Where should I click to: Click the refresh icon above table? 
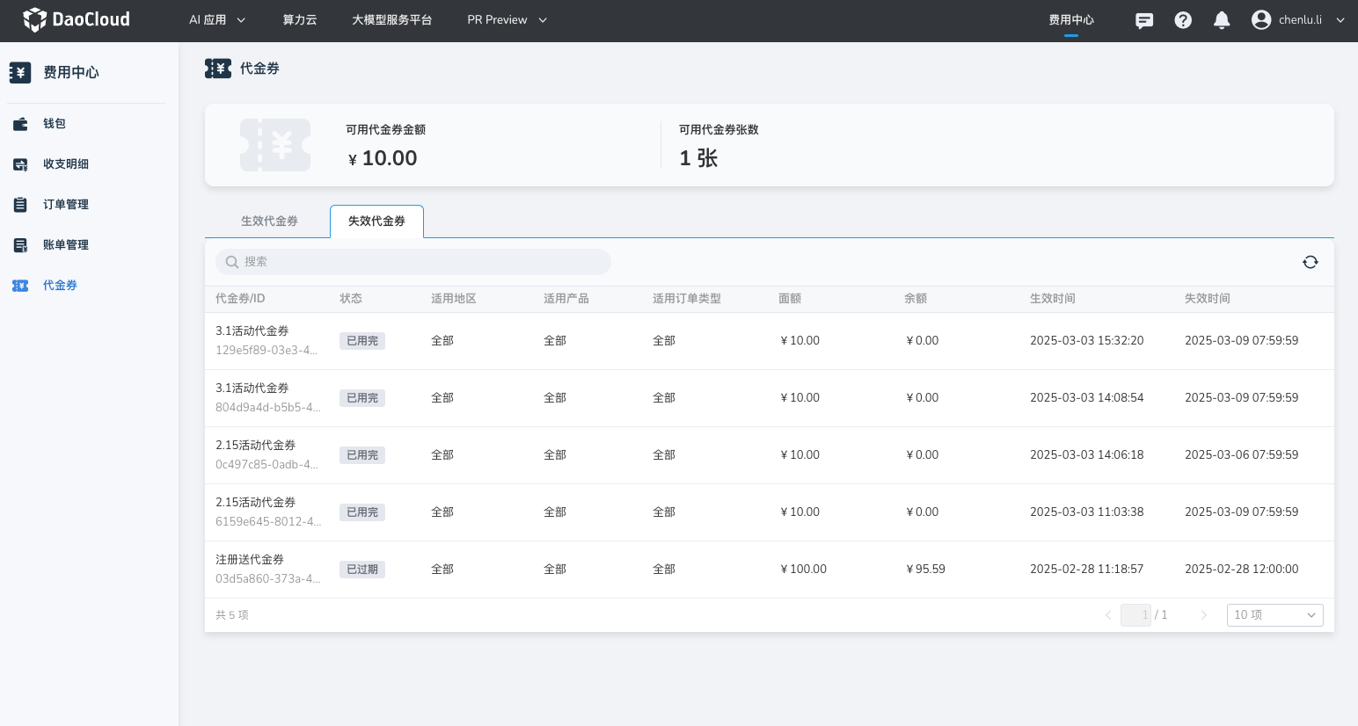[x=1311, y=262]
